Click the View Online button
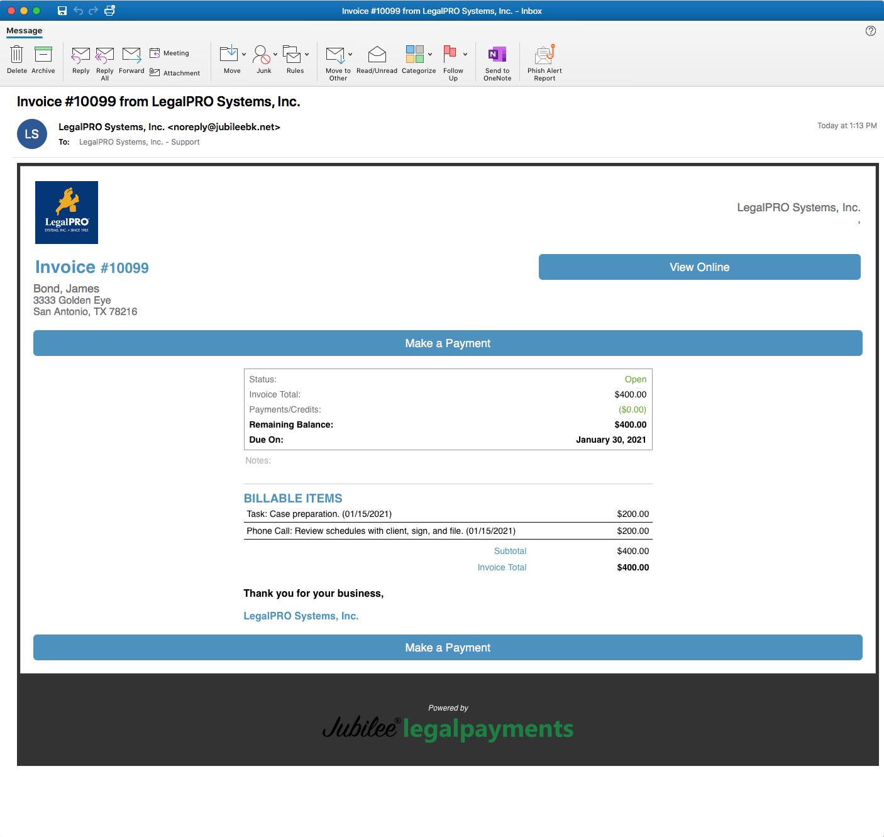 699,267
